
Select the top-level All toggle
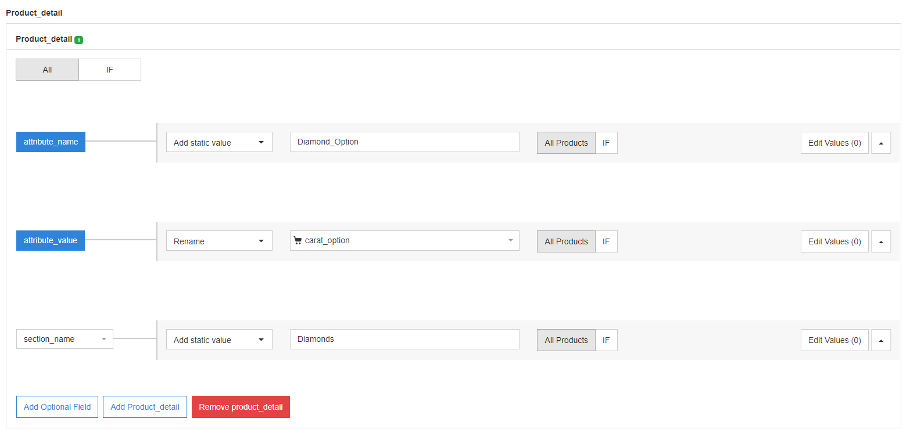(x=47, y=70)
